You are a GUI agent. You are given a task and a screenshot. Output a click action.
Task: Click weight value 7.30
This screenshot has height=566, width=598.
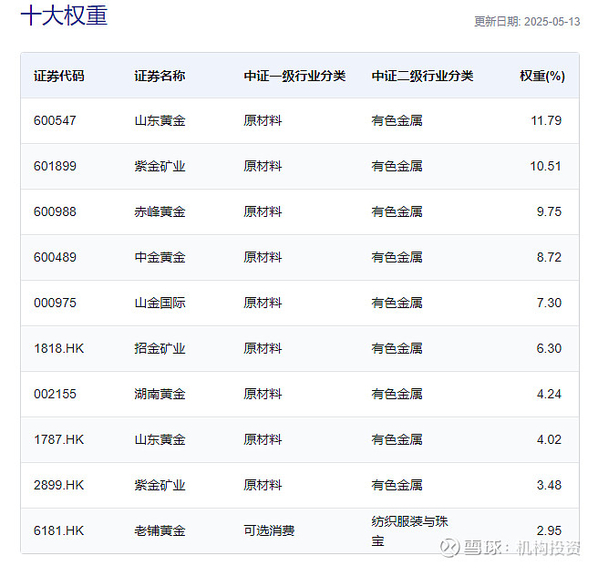[549, 303]
